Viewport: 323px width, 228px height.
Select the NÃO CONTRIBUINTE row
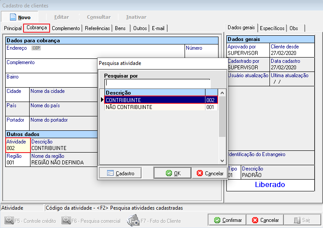155,107
